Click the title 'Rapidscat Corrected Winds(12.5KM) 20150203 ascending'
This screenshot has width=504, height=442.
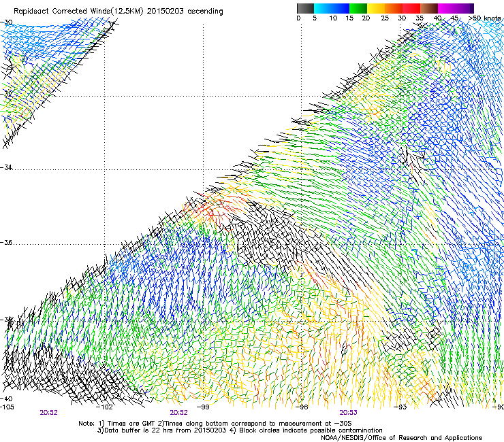click(x=119, y=12)
